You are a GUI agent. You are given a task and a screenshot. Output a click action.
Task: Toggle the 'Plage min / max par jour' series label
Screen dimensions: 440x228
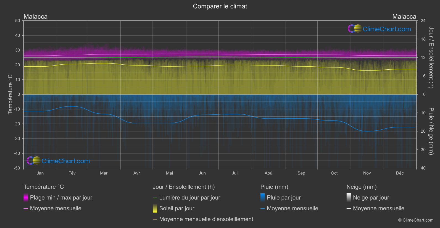(61, 198)
